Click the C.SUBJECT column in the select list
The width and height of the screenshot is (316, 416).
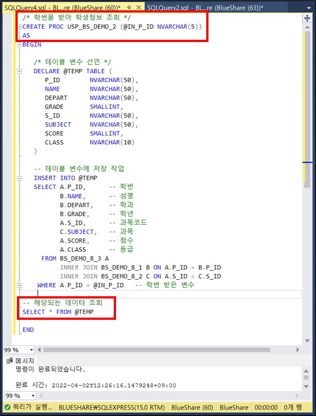[77, 232]
